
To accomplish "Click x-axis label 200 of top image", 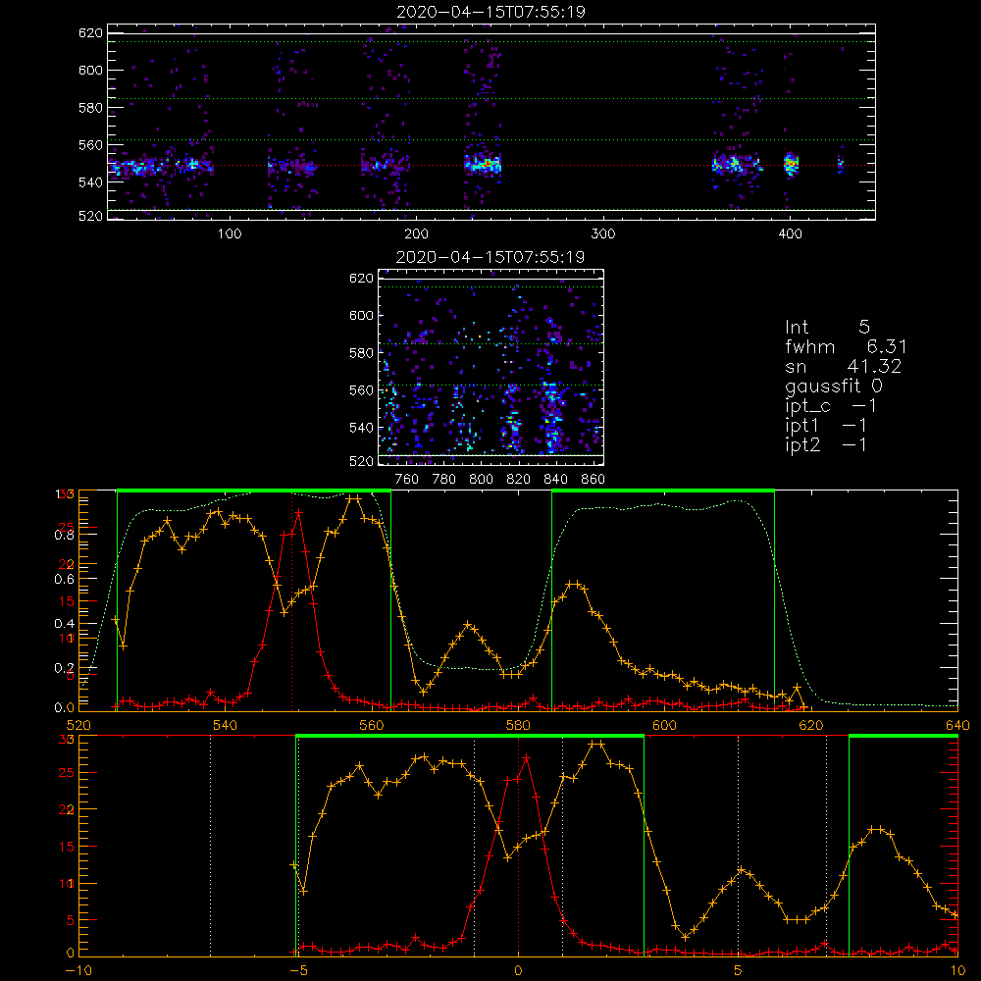I will pos(416,233).
